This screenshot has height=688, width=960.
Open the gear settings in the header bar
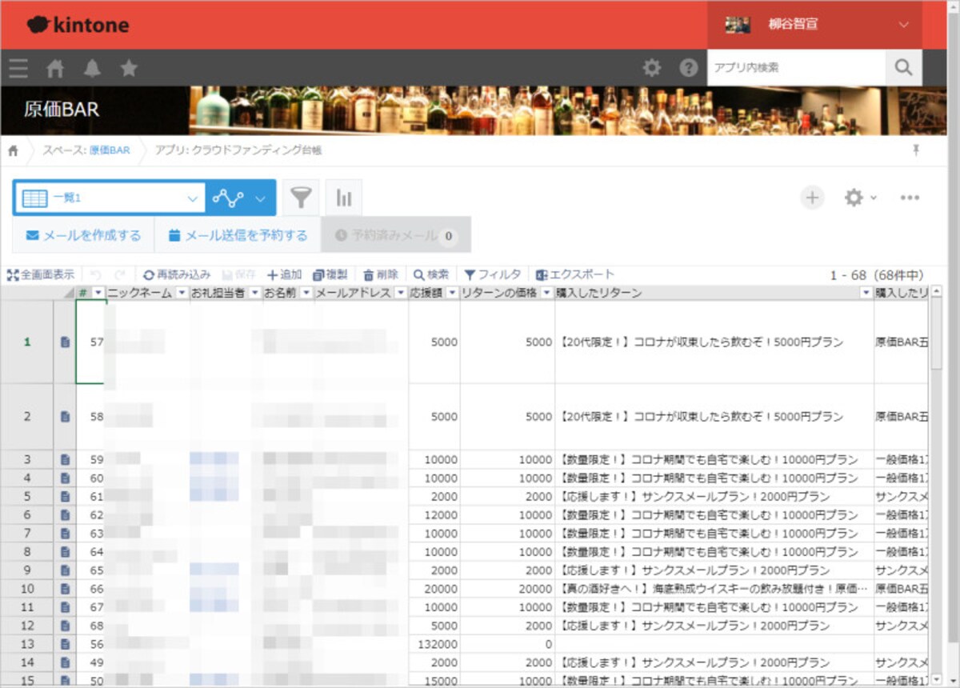pos(652,68)
